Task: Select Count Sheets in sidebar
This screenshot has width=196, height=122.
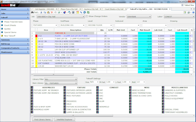Action: click(10, 25)
